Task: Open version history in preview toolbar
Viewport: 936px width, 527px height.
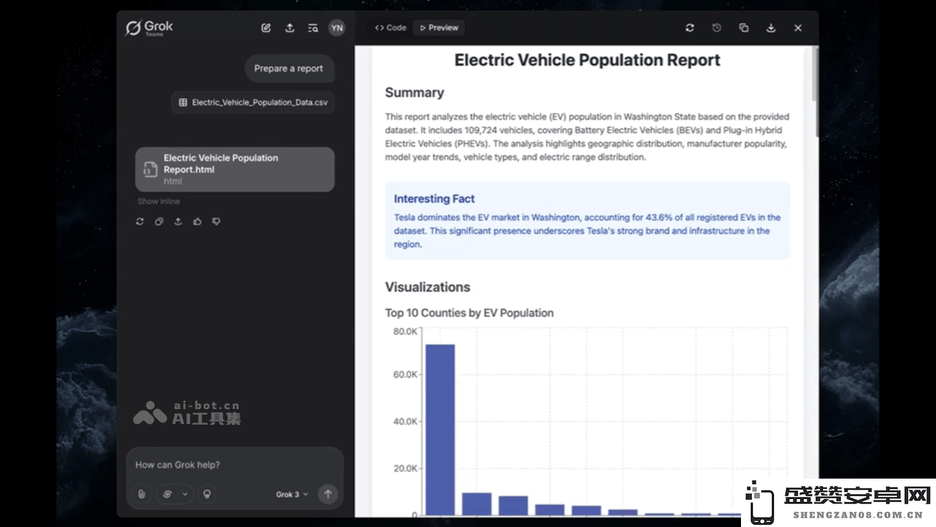Action: 717,28
